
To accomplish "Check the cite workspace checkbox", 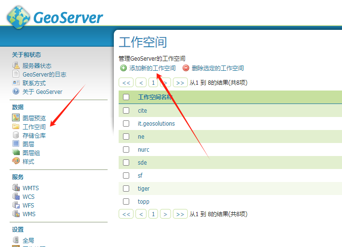I will tap(126, 110).
